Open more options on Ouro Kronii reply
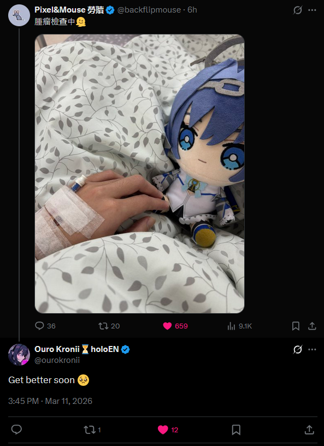The image size is (324, 446). tap(312, 350)
